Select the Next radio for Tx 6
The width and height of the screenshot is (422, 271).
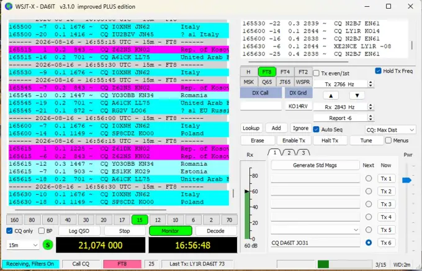pyautogui.click(x=369, y=243)
